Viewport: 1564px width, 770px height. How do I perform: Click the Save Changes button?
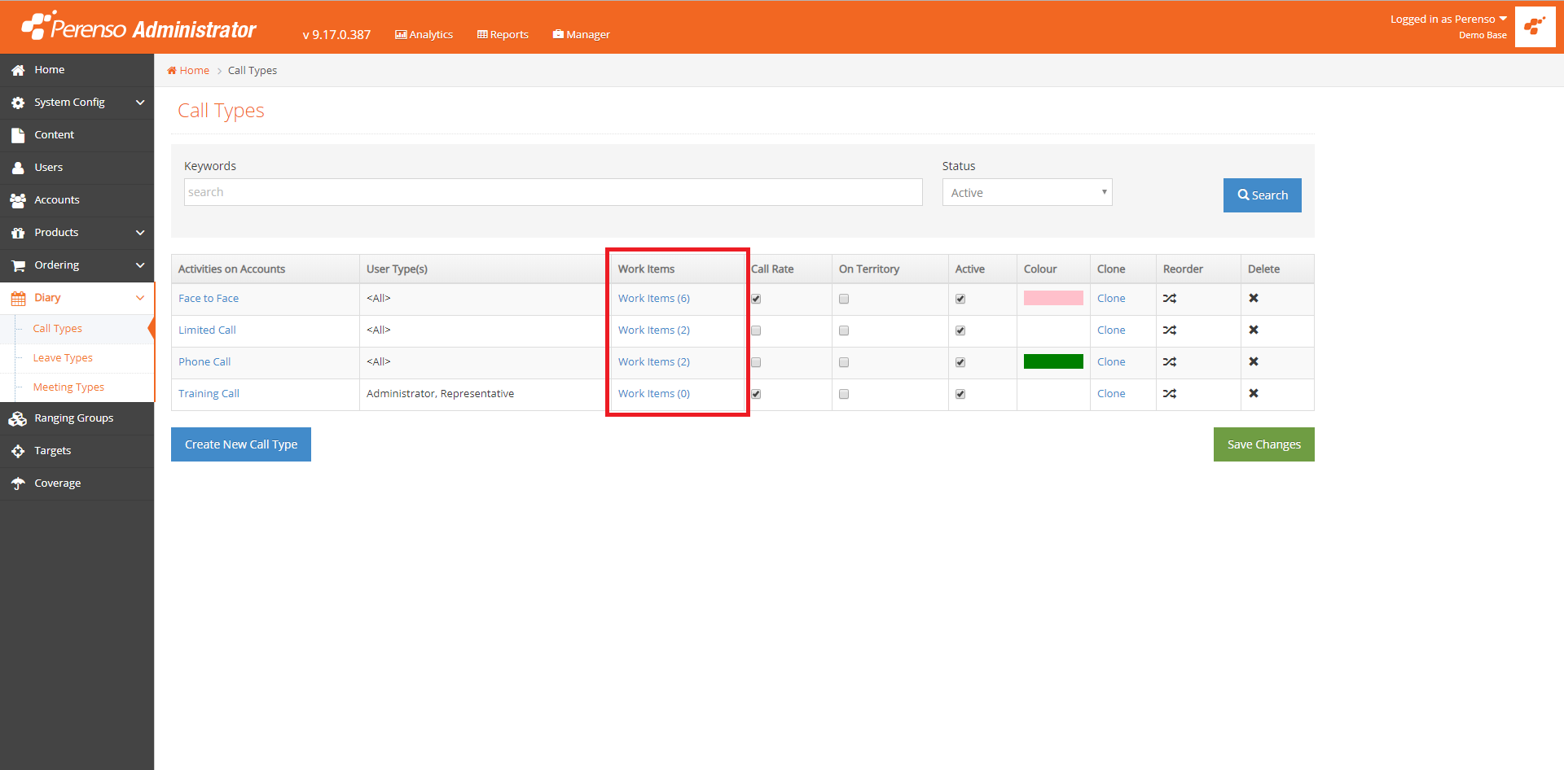point(1264,444)
